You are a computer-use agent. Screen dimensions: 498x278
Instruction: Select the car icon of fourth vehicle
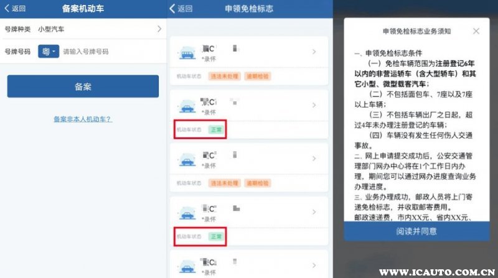tap(187, 213)
